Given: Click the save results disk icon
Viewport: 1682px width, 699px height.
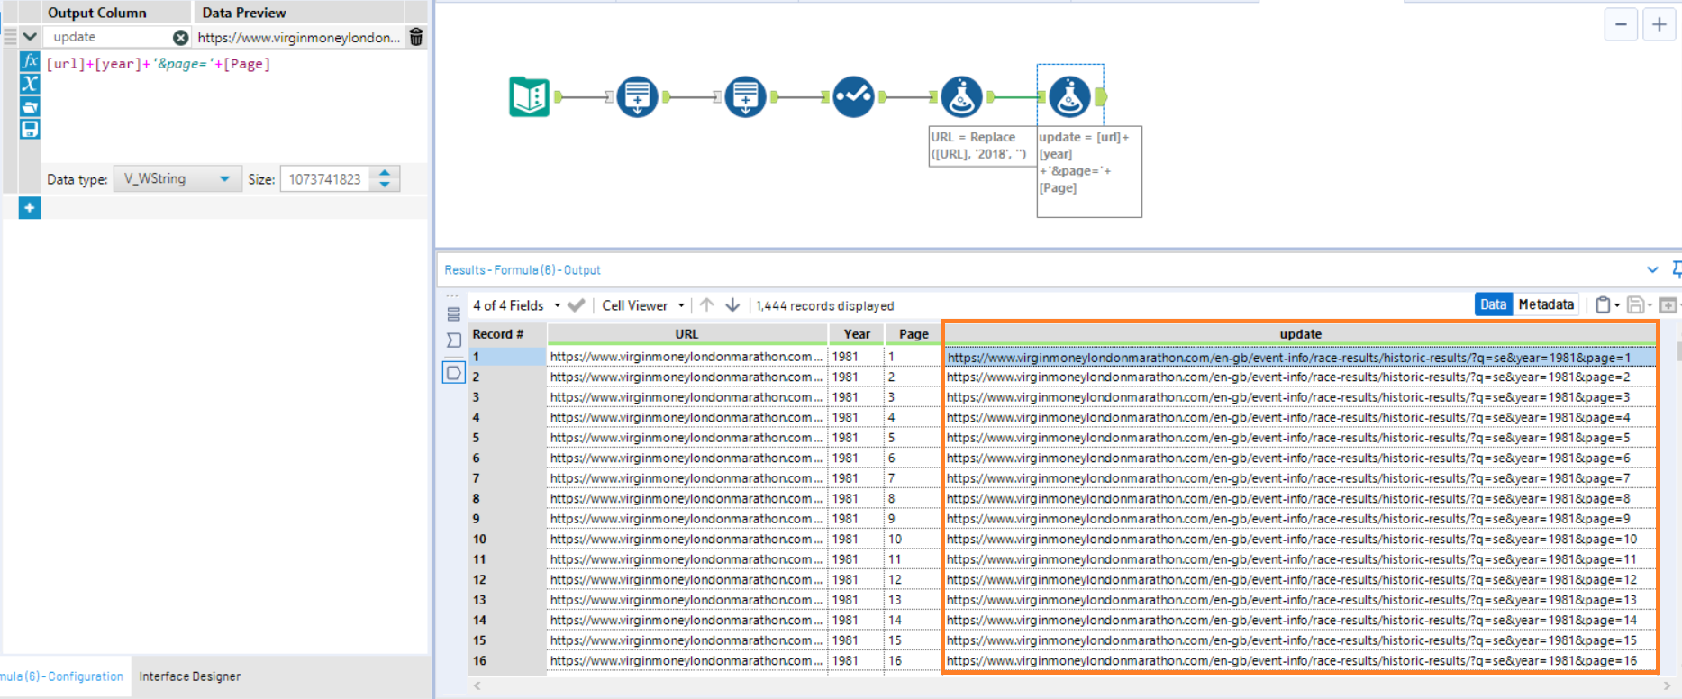Looking at the screenshot, I should (1635, 305).
